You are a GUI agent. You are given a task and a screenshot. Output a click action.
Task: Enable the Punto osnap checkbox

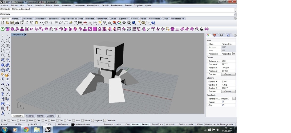coord(18,120)
